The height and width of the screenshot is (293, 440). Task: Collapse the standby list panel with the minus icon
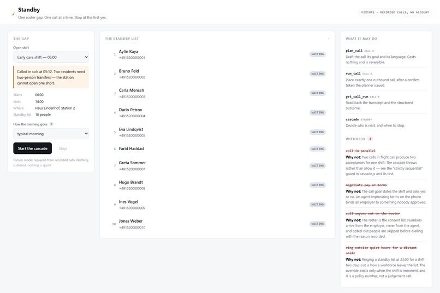pos(329,39)
